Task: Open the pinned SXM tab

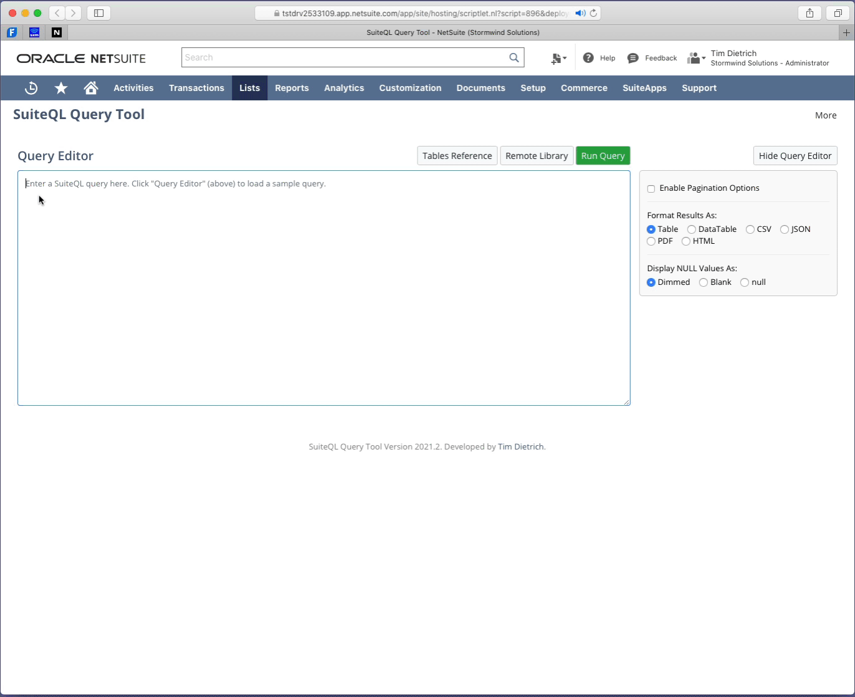Action: [x=34, y=32]
